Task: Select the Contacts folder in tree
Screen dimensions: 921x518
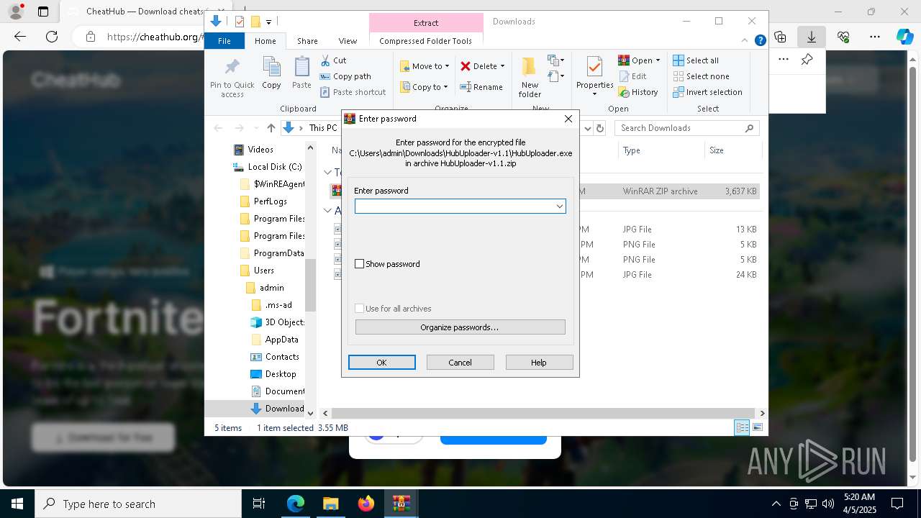Action: point(282,357)
